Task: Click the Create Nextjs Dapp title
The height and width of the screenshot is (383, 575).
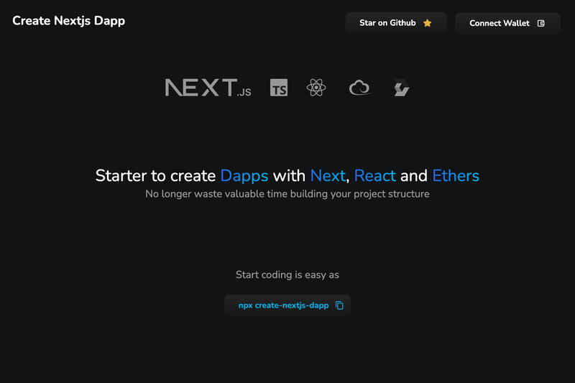Action: pos(68,21)
